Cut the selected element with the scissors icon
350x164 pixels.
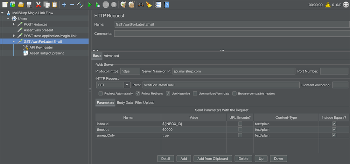point(38,5)
